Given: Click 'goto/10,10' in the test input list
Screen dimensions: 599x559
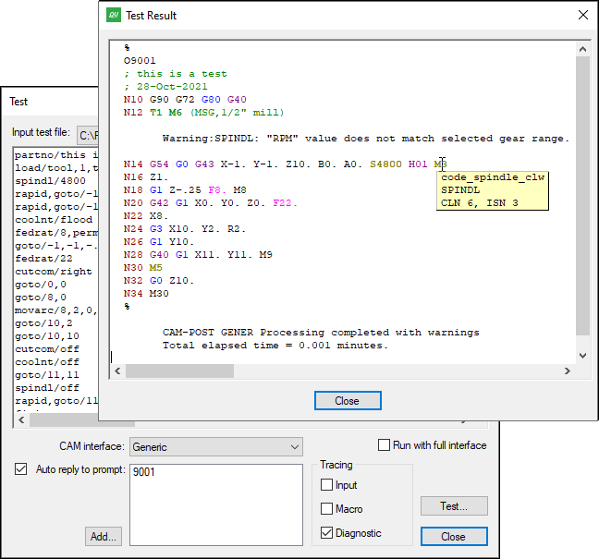Looking at the screenshot, I should pyautogui.click(x=47, y=336).
